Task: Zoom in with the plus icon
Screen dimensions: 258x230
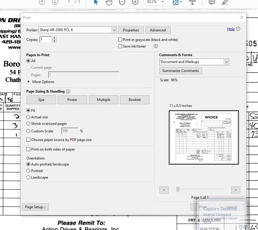Action: click(x=135, y=2)
